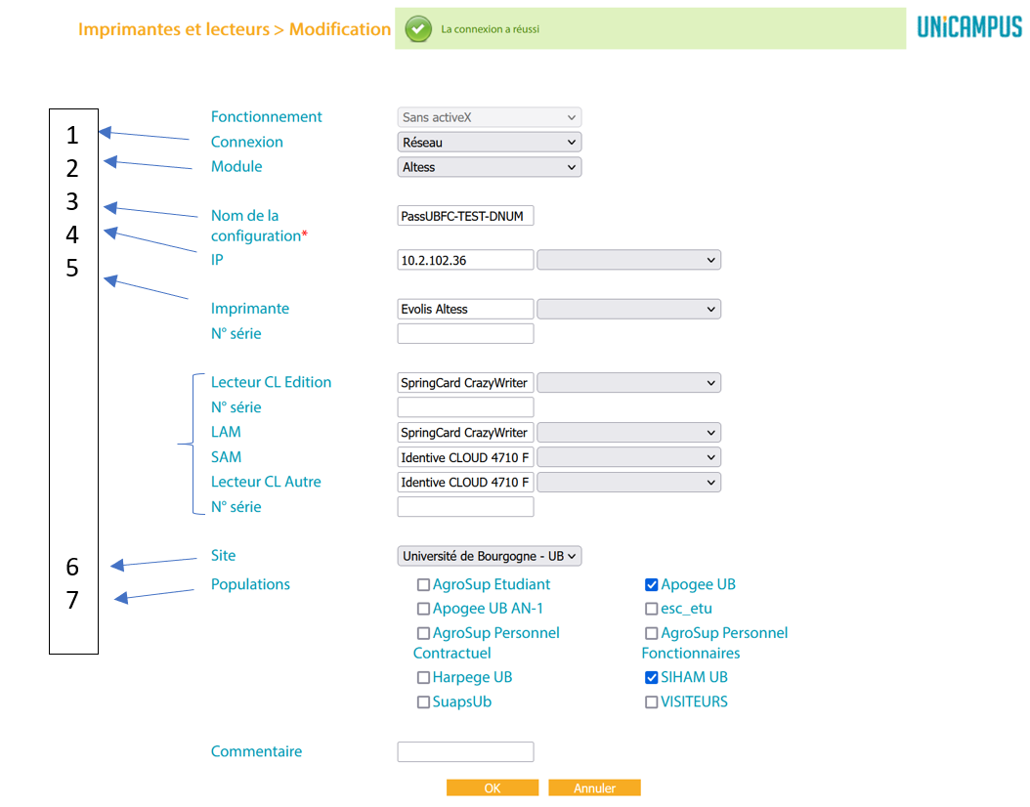Click the Imprimante field Evolis Altess
The image size is (1030, 807).
pyautogui.click(x=465, y=310)
